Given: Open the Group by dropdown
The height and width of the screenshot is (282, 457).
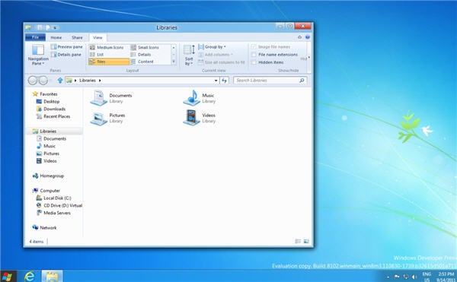Looking at the screenshot, I should coord(213,47).
